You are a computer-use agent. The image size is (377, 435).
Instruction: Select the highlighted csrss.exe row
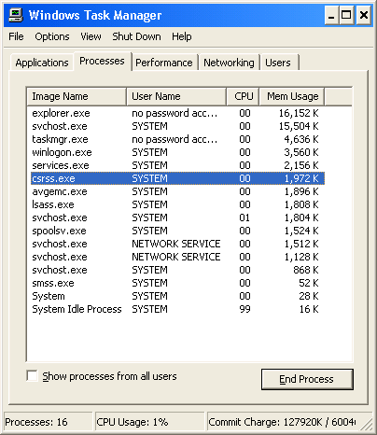click(177, 178)
